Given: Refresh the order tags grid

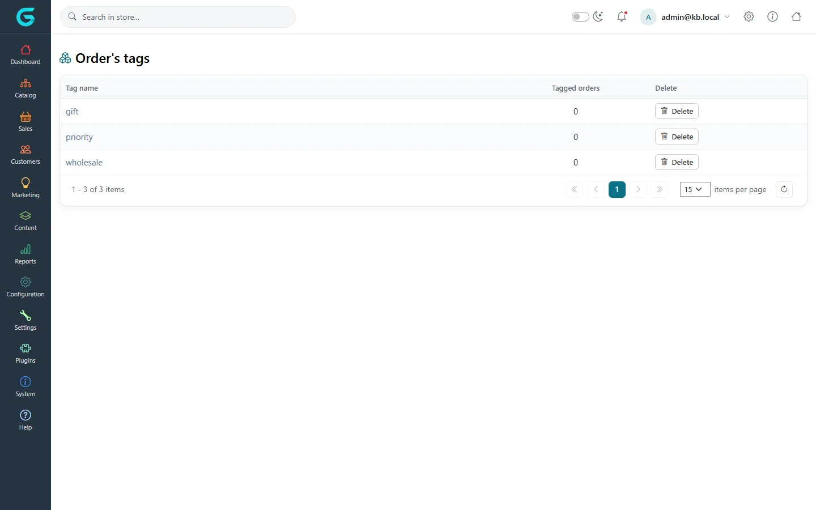Looking at the screenshot, I should 784,189.
